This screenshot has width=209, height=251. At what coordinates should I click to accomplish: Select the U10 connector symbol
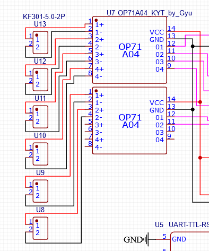[40, 154]
